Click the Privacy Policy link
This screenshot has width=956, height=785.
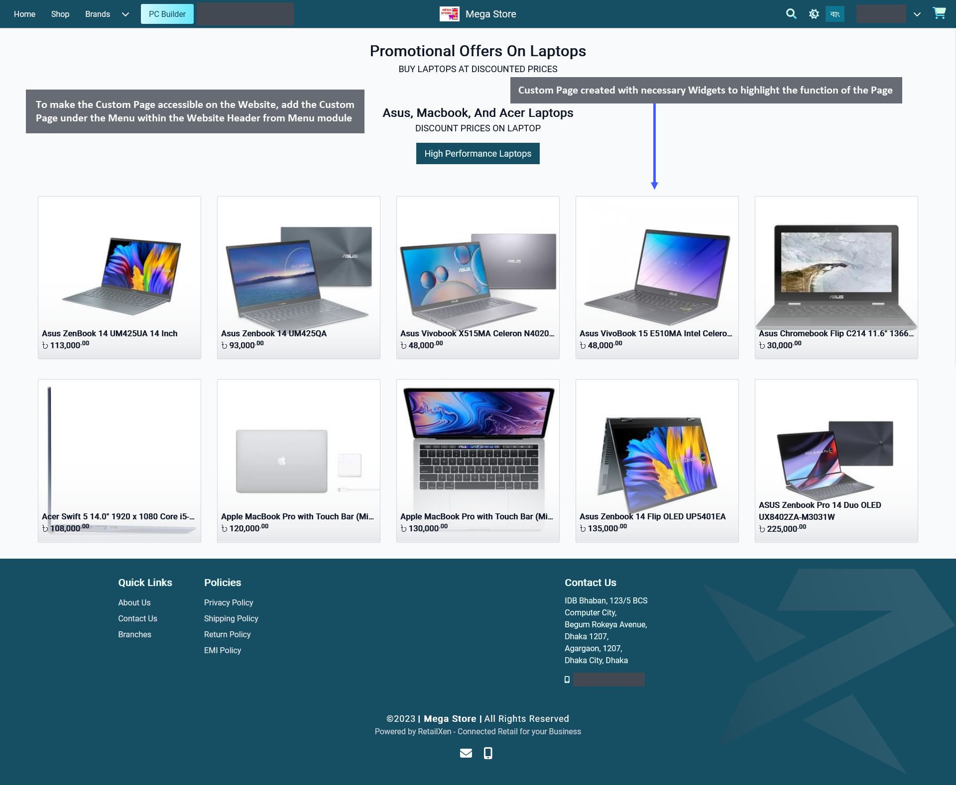[x=228, y=602]
